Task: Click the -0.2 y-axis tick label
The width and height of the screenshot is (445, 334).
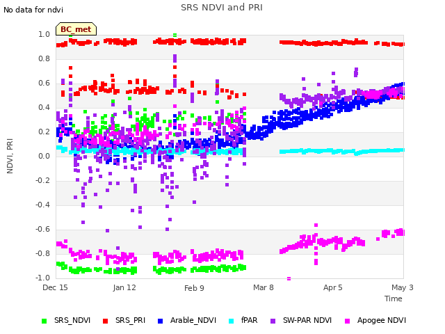Action: point(42,181)
